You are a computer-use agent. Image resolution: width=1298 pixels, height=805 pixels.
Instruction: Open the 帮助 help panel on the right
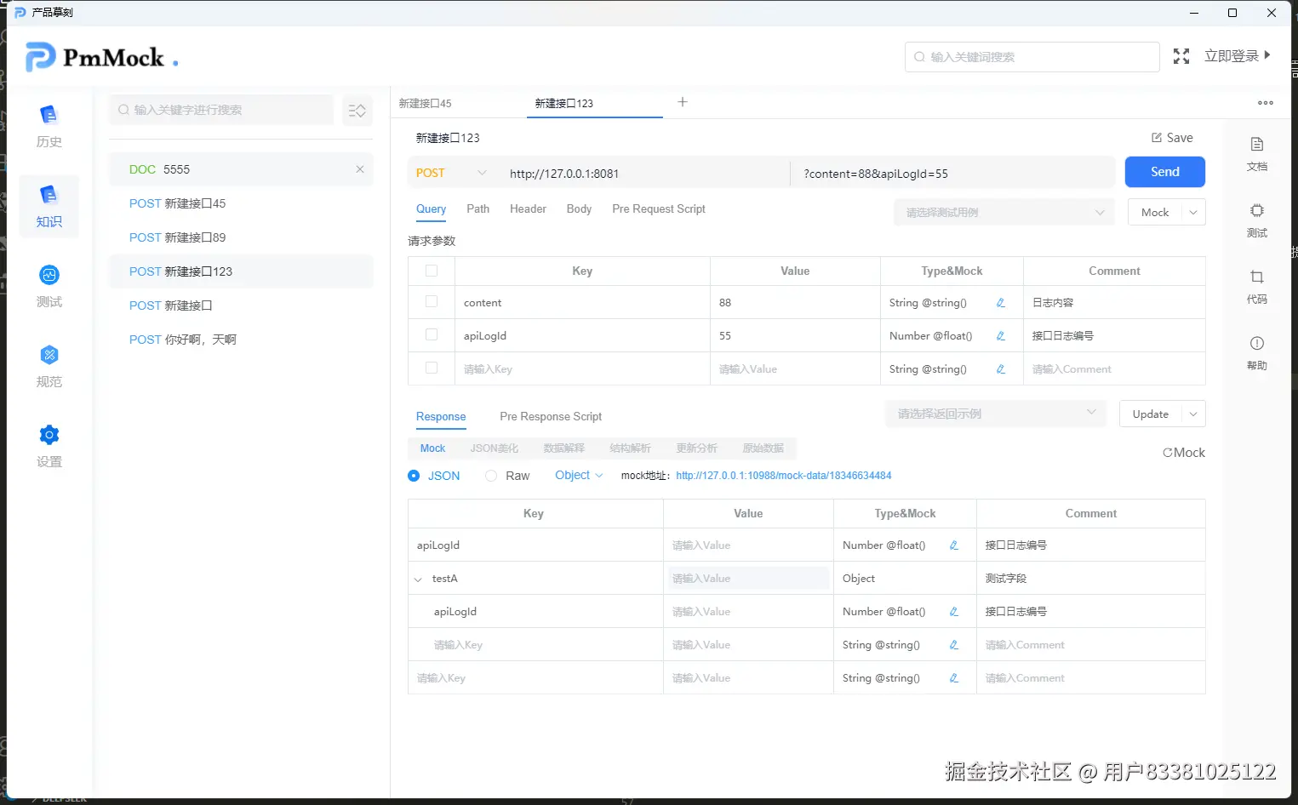pos(1257,352)
